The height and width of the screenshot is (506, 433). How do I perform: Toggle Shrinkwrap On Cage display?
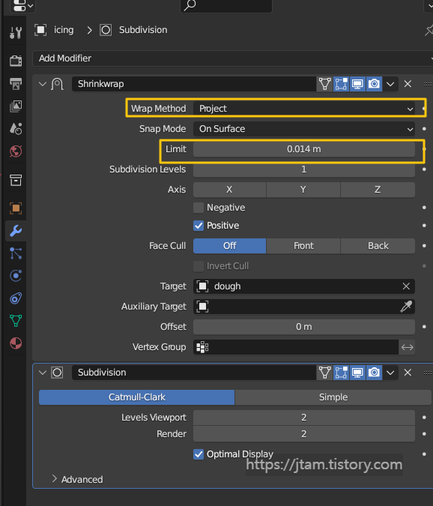pyautogui.click(x=324, y=84)
